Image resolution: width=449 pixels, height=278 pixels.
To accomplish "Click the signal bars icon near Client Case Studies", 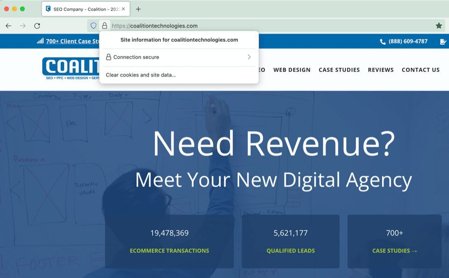I will [x=40, y=41].
